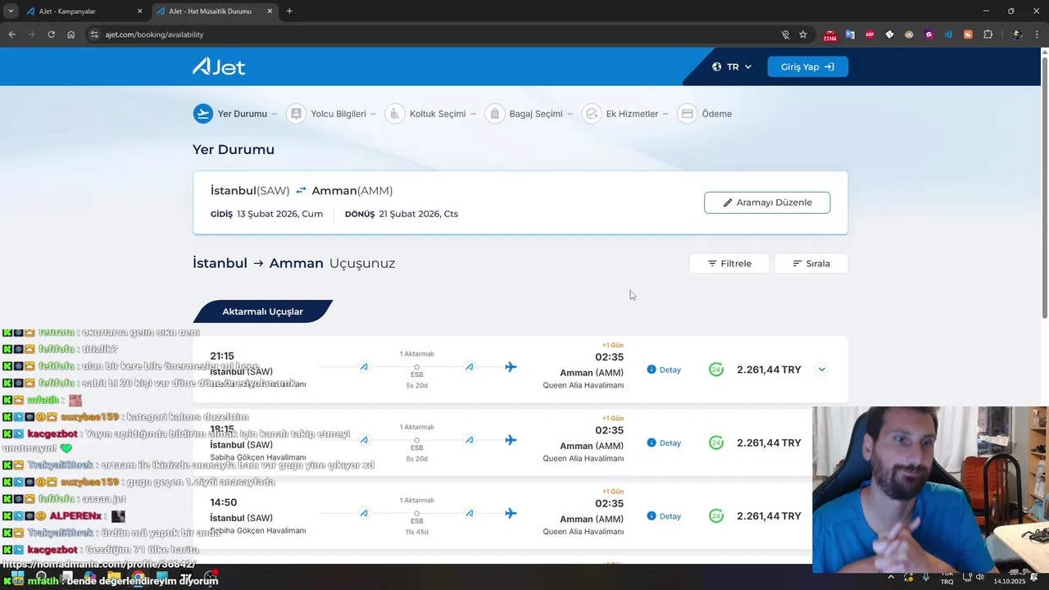Click the airplane icon on 21:15 flight
This screenshot has width=1049, height=590.
coord(511,366)
